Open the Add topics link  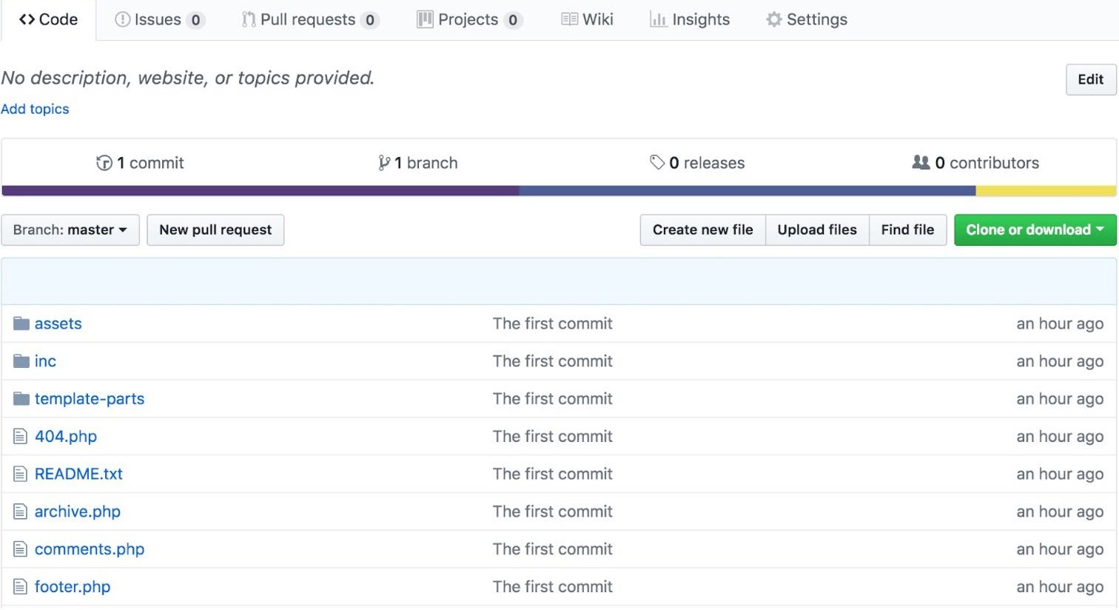click(35, 109)
